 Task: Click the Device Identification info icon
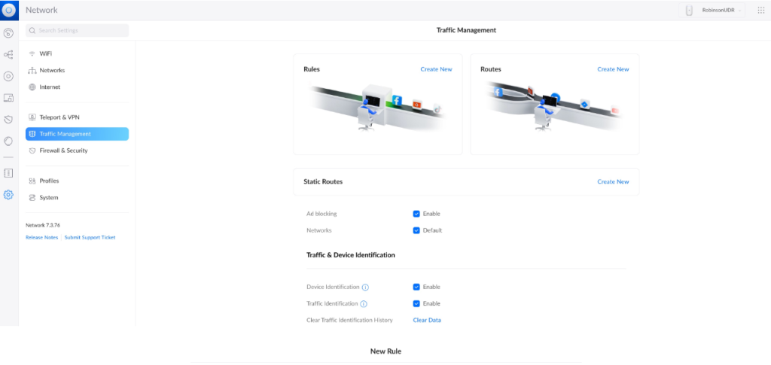pos(365,287)
